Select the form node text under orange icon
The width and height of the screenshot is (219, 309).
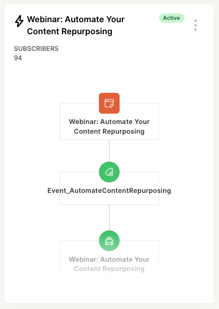[x=109, y=127]
